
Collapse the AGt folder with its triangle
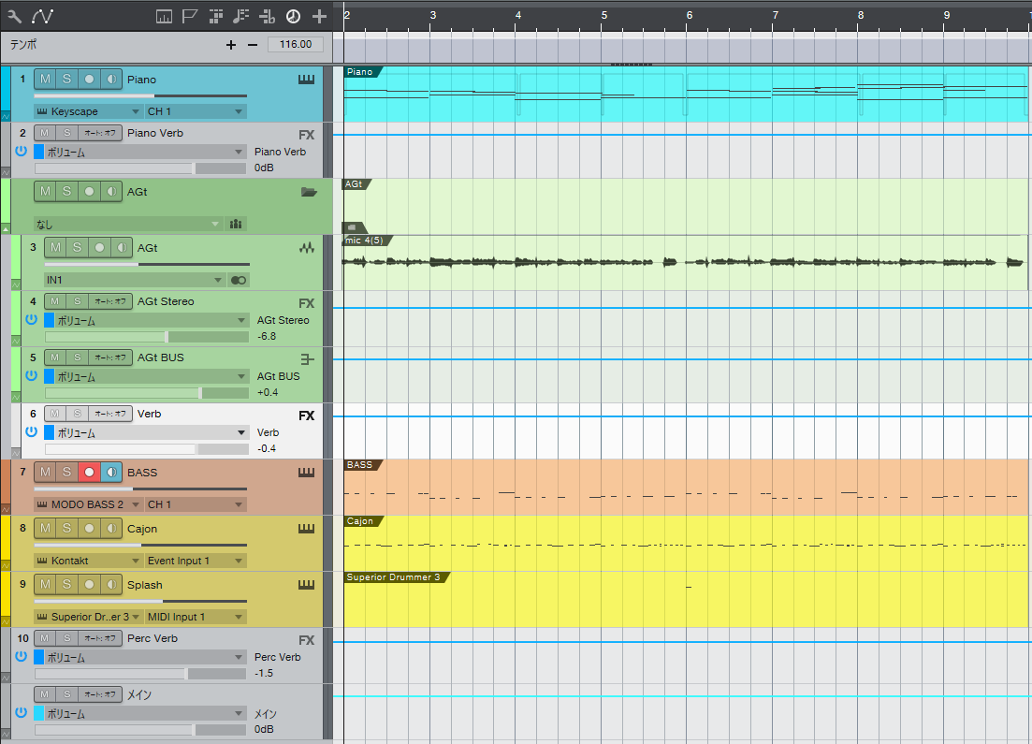(x=6, y=229)
